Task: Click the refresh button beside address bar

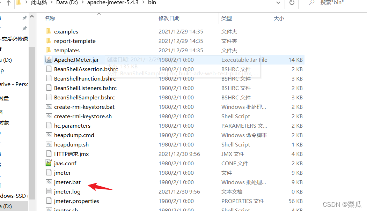Action: point(292,2)
